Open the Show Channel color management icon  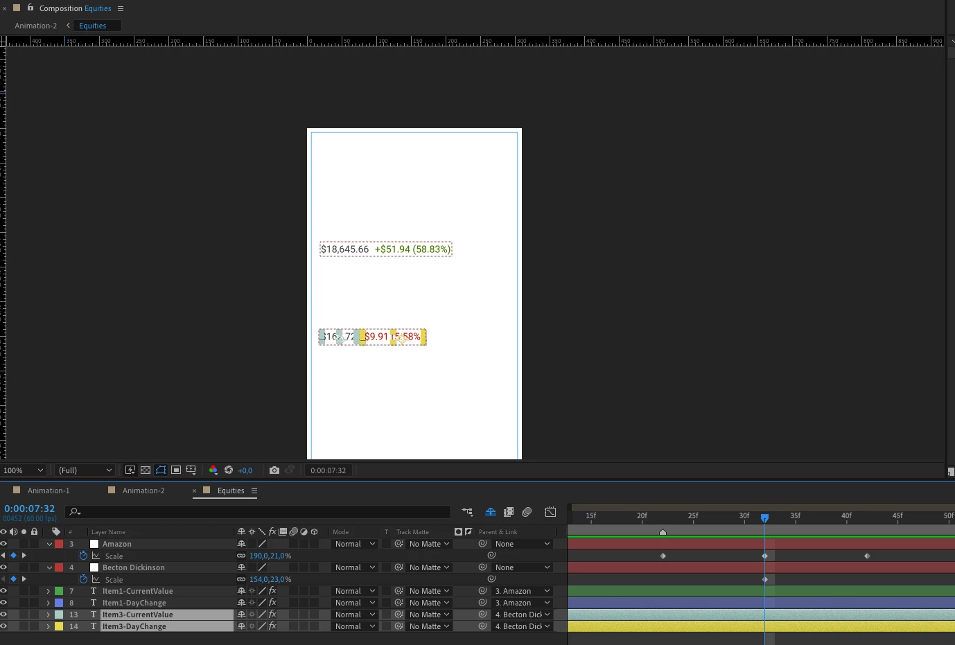pos(213,470)
